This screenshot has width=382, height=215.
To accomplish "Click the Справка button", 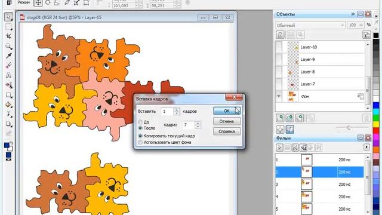I will click(227, 131).
